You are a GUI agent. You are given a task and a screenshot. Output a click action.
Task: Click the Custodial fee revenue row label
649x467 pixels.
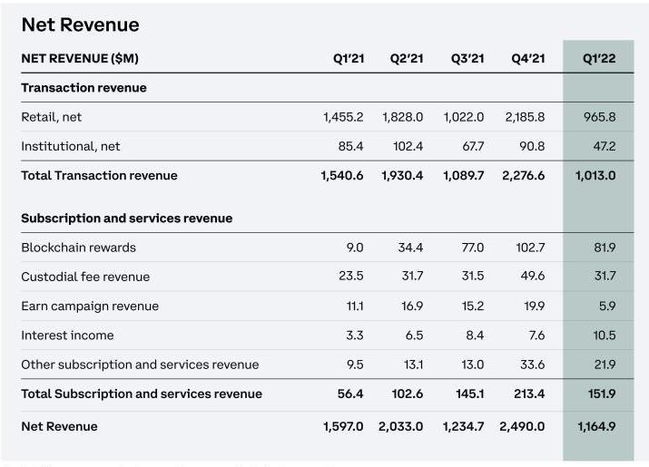pyautogui.click(x=85, y=277)
